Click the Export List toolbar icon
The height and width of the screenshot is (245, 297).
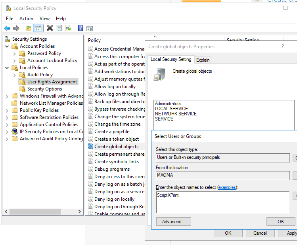click(68, 28)
